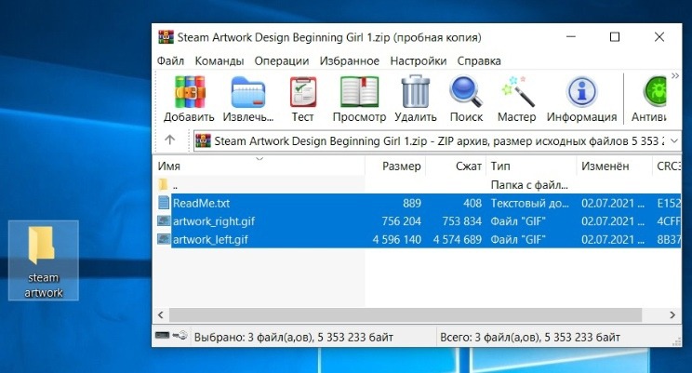Click packed size 4 574 689
The height and width of the screenshot is (373, 692).
coord(458,240)
